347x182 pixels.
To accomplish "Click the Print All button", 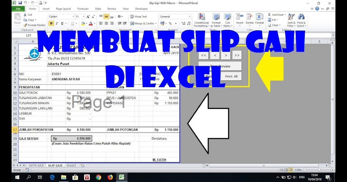I will (231, 76).
